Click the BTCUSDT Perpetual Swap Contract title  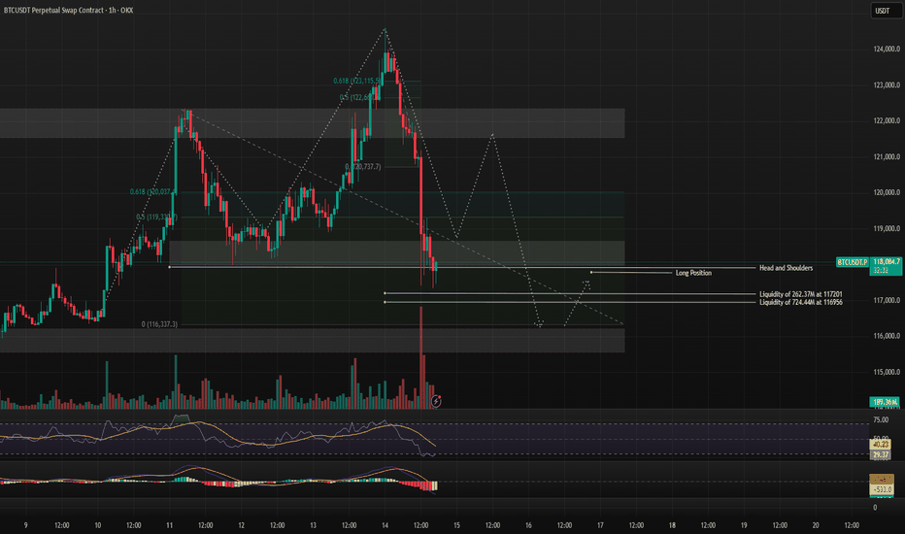coord(68,10)
